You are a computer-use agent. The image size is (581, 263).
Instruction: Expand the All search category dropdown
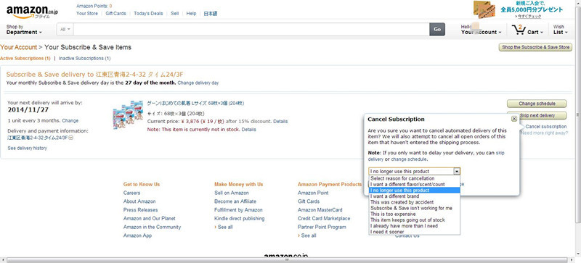65,29
